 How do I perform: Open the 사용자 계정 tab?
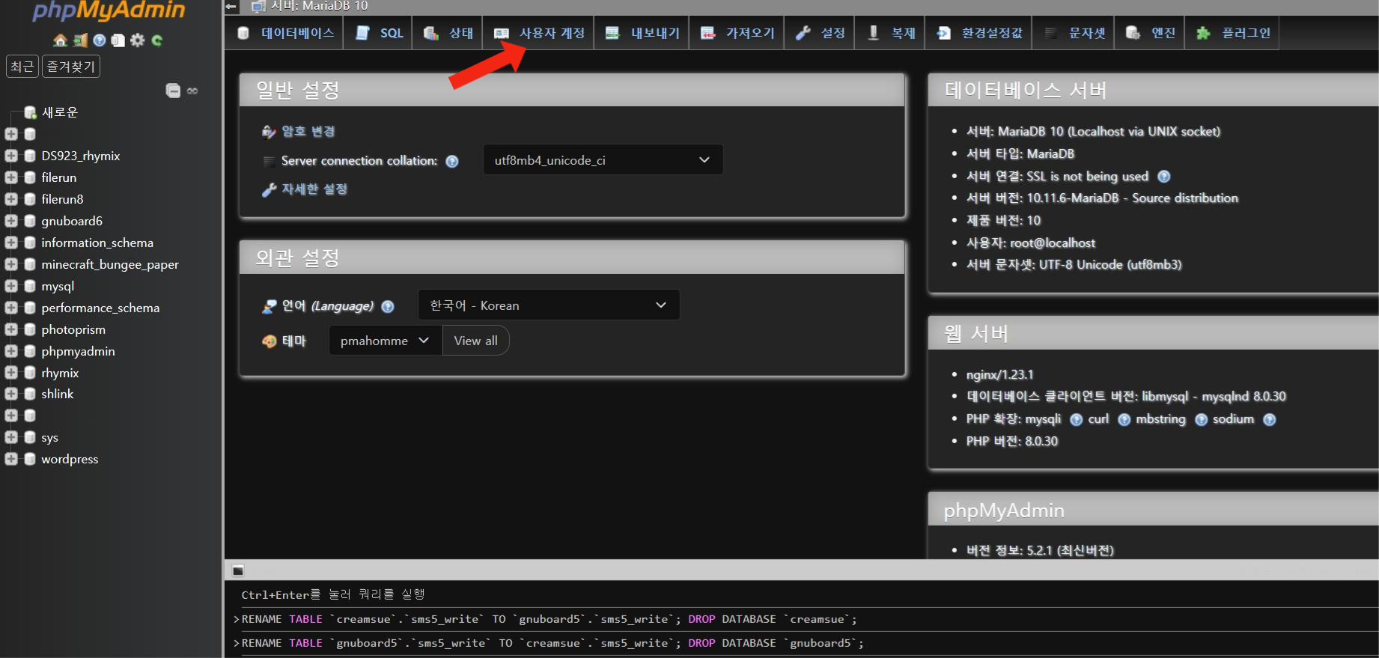pos(539,33)
